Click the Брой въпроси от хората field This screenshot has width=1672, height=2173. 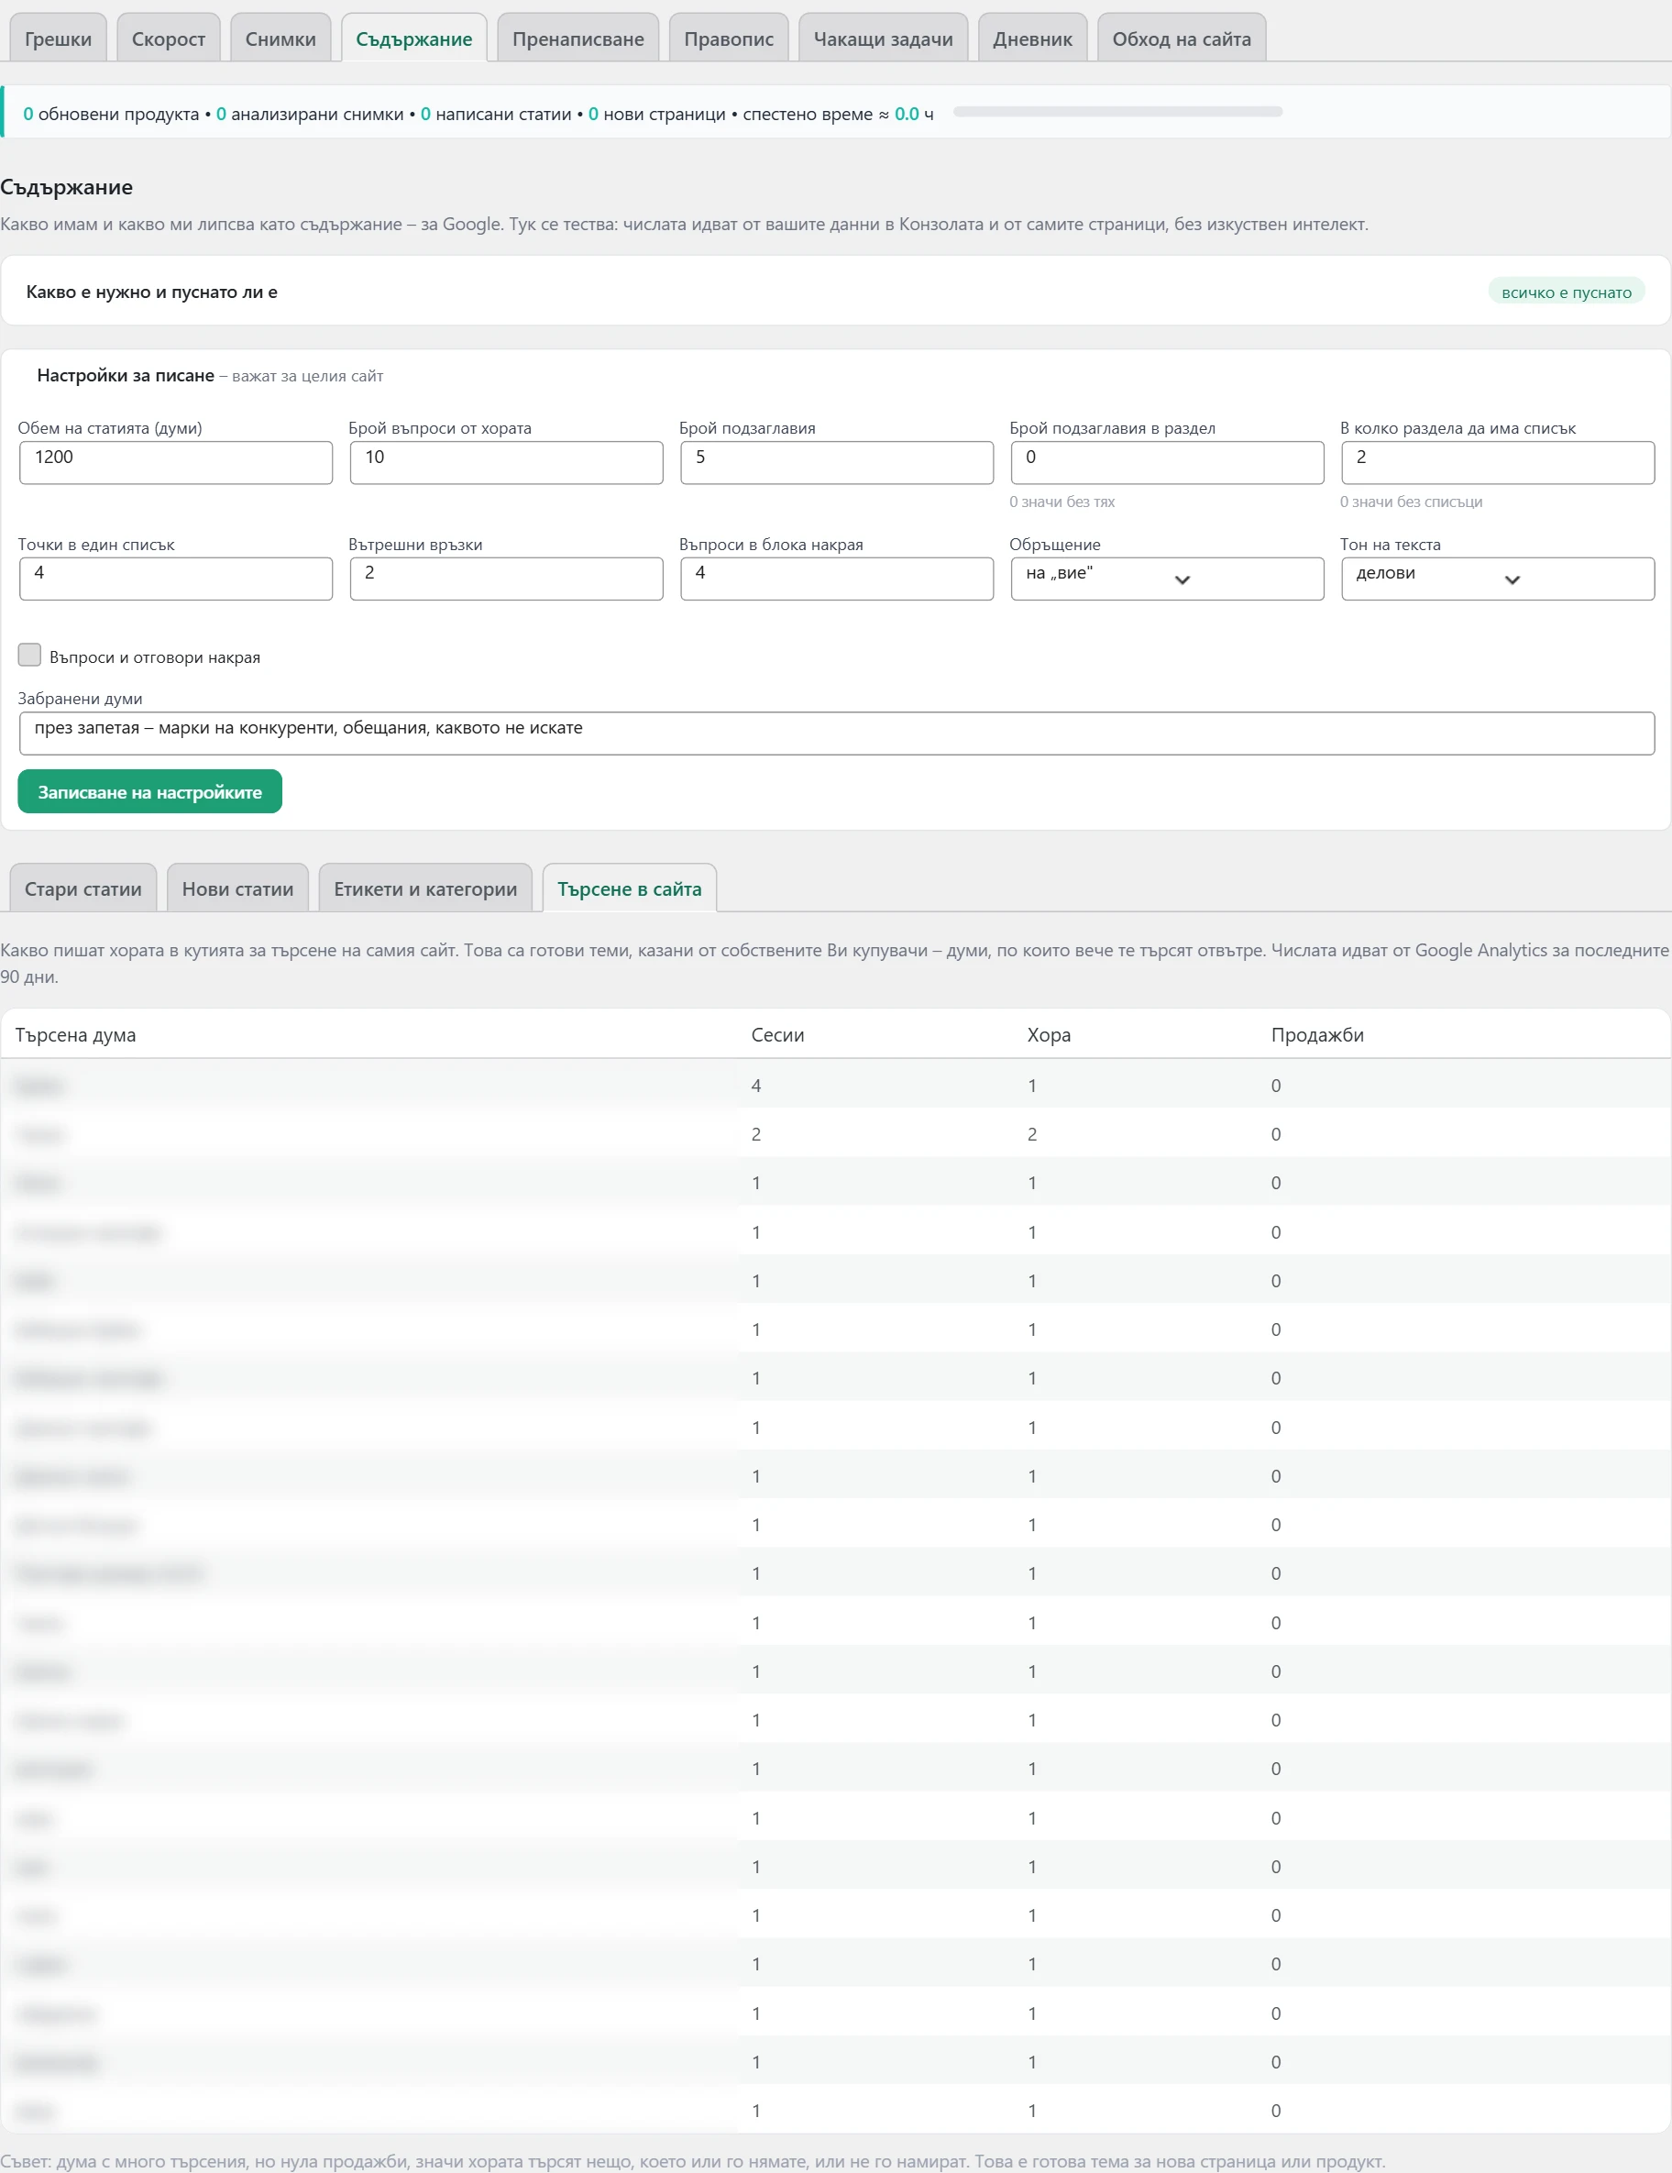[506, 463]
